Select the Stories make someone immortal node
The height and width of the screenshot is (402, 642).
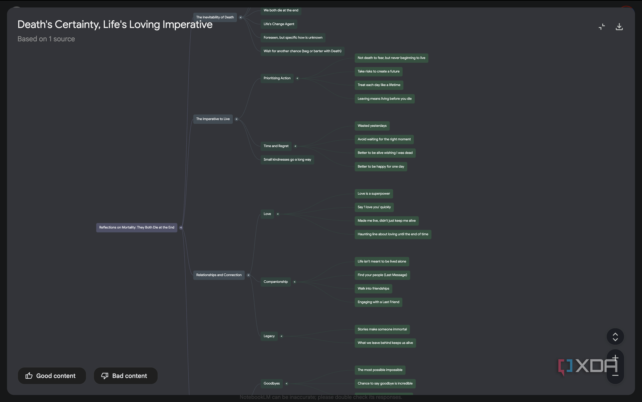tap(382, 329)
